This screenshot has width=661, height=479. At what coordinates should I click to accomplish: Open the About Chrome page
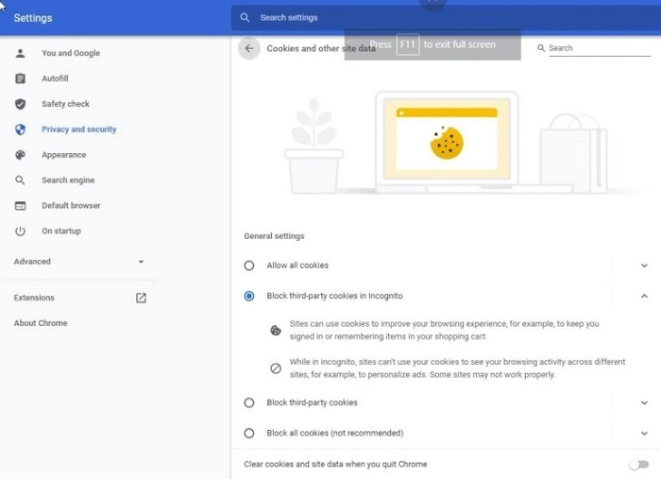tap(41, 323)
